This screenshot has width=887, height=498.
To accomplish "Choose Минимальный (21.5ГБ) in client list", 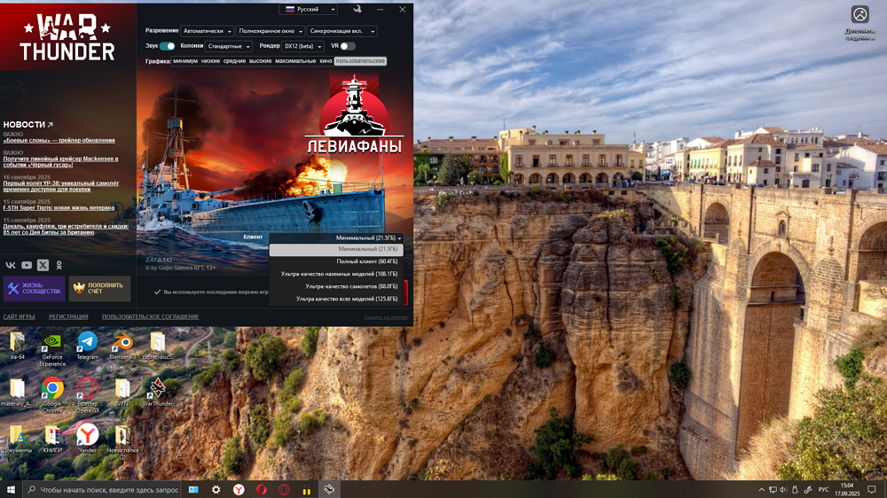I will coord(336,249).
